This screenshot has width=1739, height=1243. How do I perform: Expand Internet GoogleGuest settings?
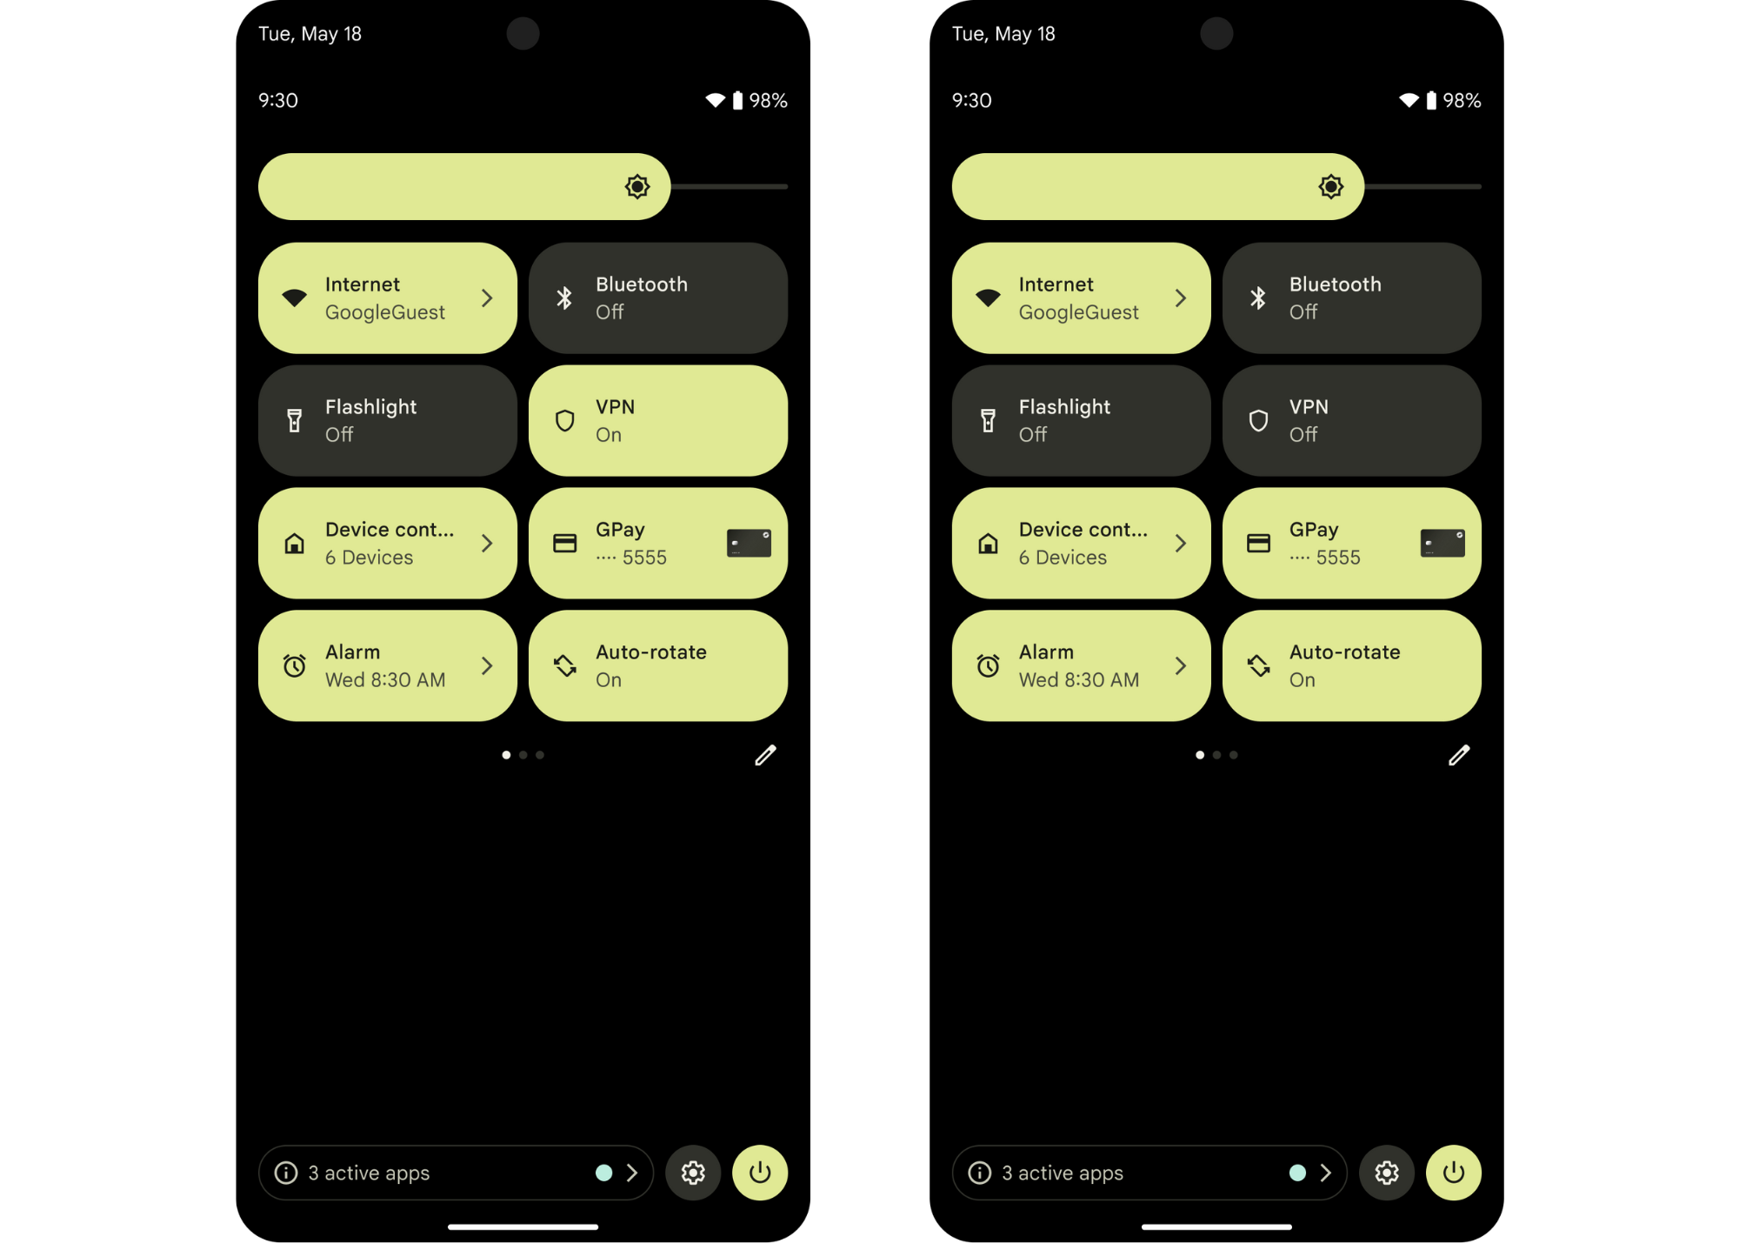coord(487,297)
